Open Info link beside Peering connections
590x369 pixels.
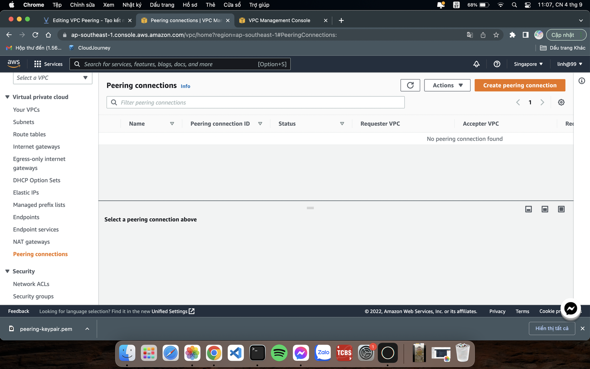coord(185,86)
